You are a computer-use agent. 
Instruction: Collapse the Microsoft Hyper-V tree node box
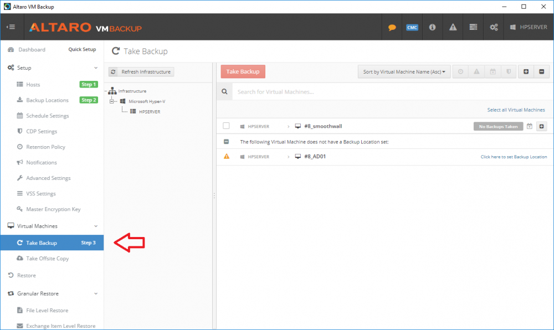point(112,101)
